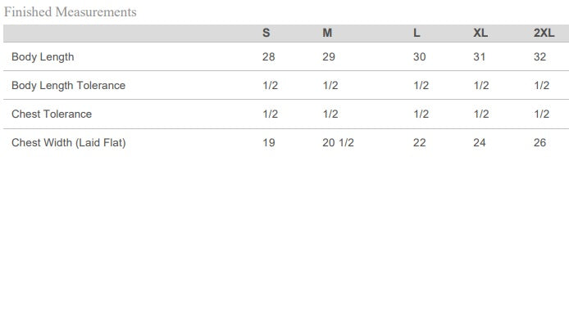Click the L size column header
This screenshot has width=569, height=327.
(417, 34)
